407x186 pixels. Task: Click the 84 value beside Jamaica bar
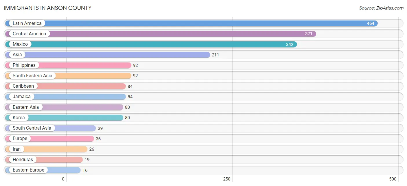point(130,97)
